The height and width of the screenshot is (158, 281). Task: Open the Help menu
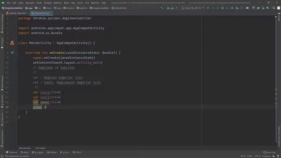[x=104, y=3]
